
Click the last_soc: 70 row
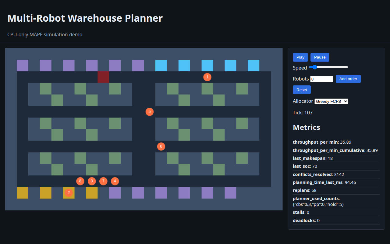pyautogui.click(x=336, y=166)
